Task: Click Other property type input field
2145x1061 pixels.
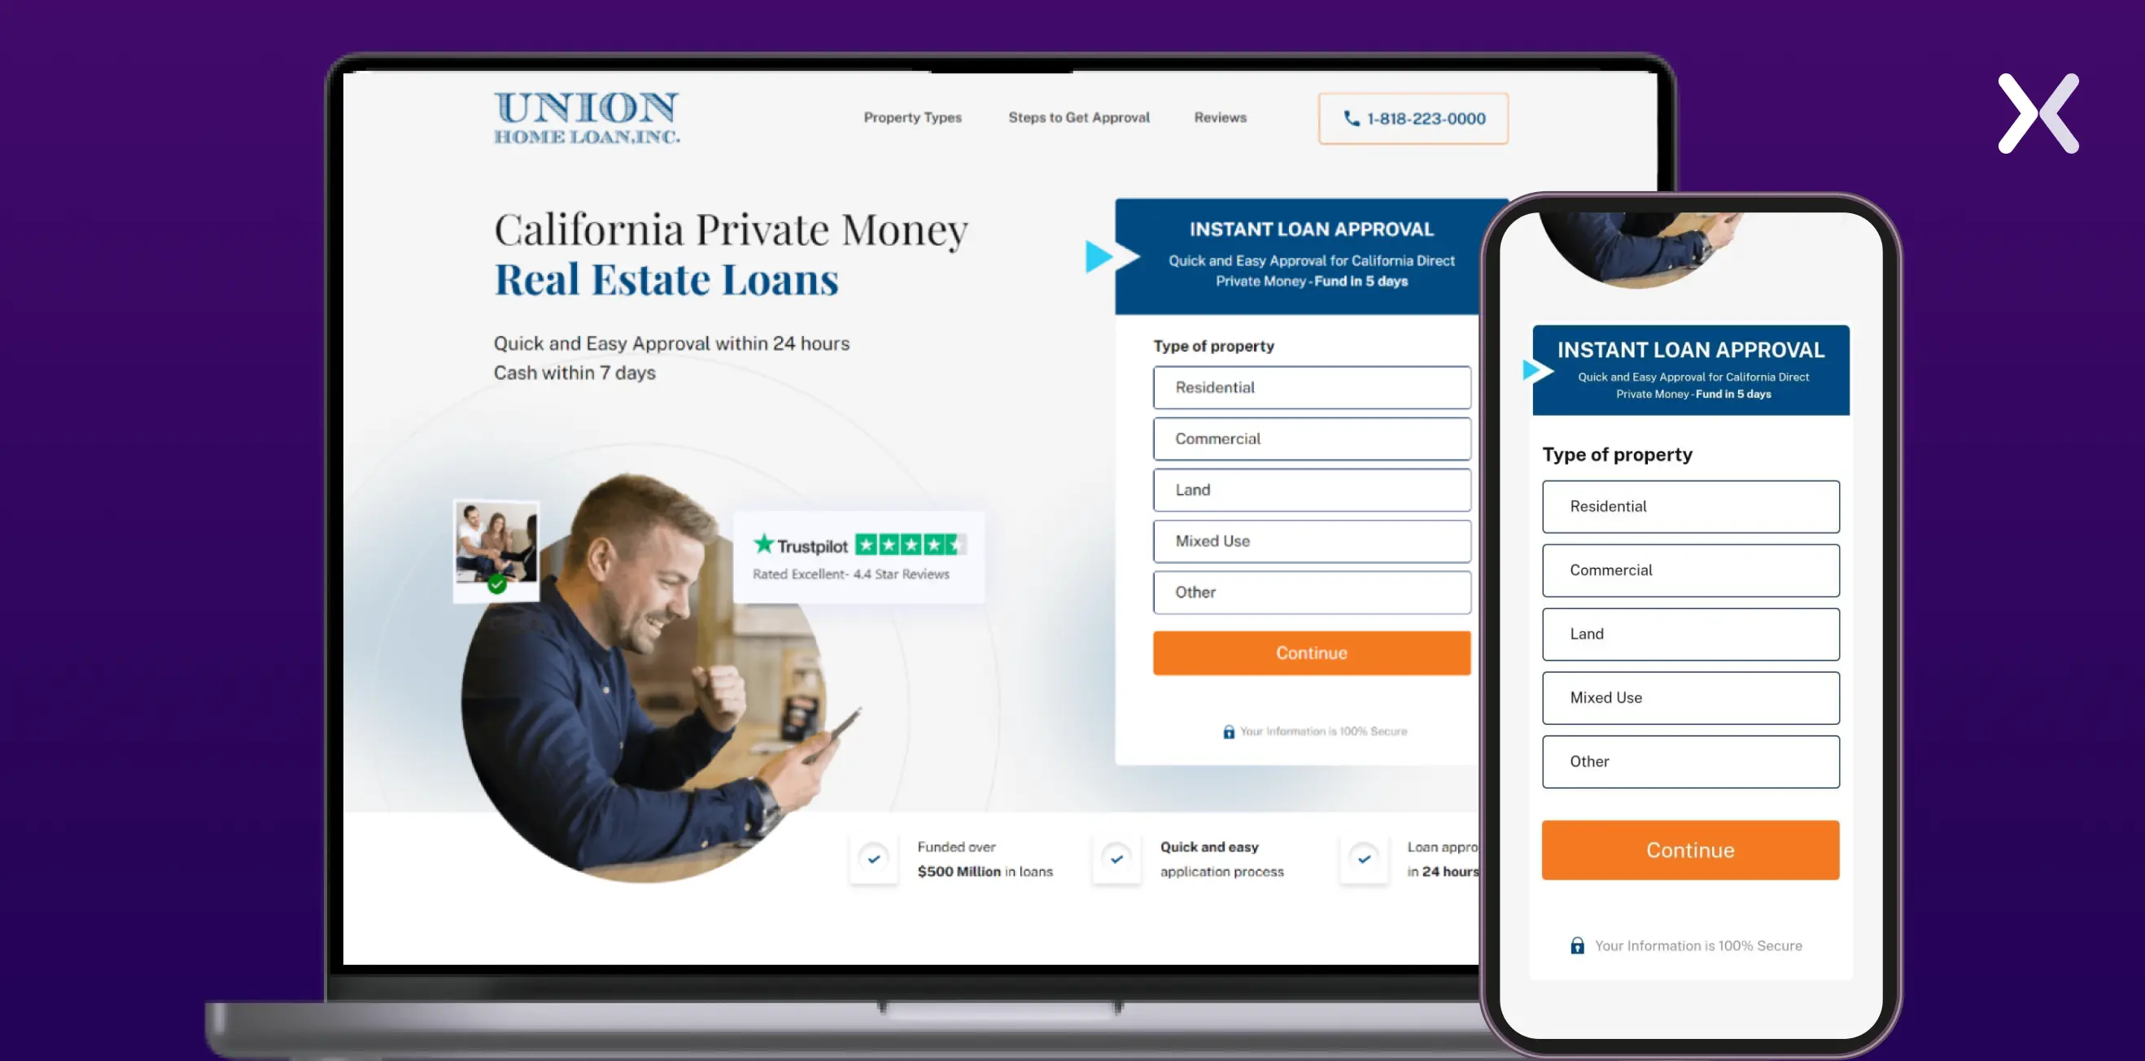Action: click(1311, 591)
